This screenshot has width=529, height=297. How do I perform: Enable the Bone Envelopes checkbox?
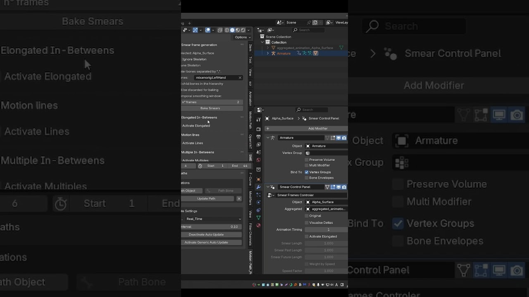click(307, 178)
